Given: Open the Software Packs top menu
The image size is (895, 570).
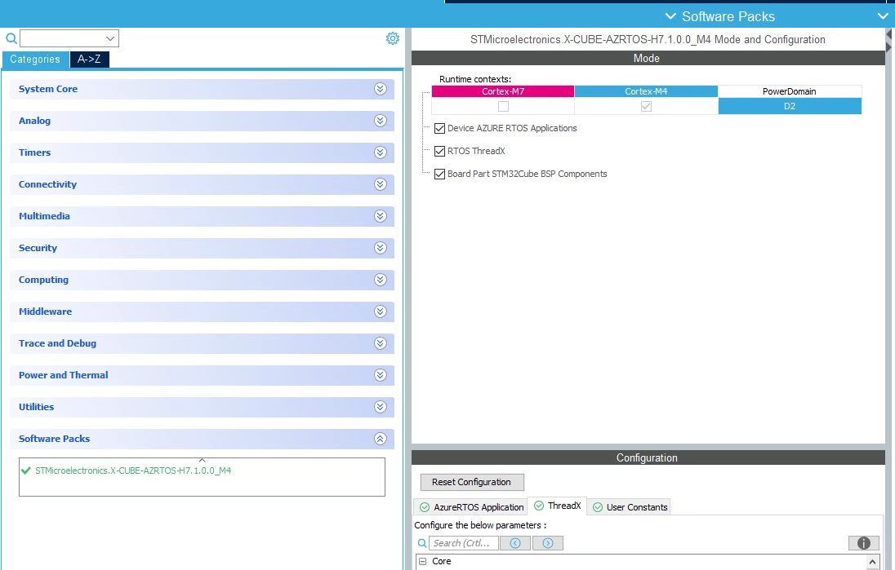Looking at the screenshot, I should click(x=720, y=16).
